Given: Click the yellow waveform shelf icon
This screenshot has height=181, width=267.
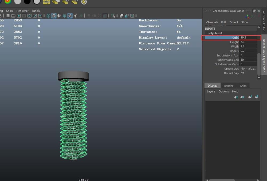Looking at the screenshot, I should coord(46,2).
